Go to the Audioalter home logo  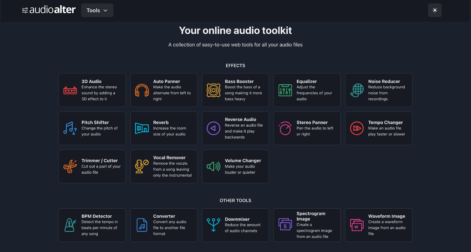click(49, 10)
